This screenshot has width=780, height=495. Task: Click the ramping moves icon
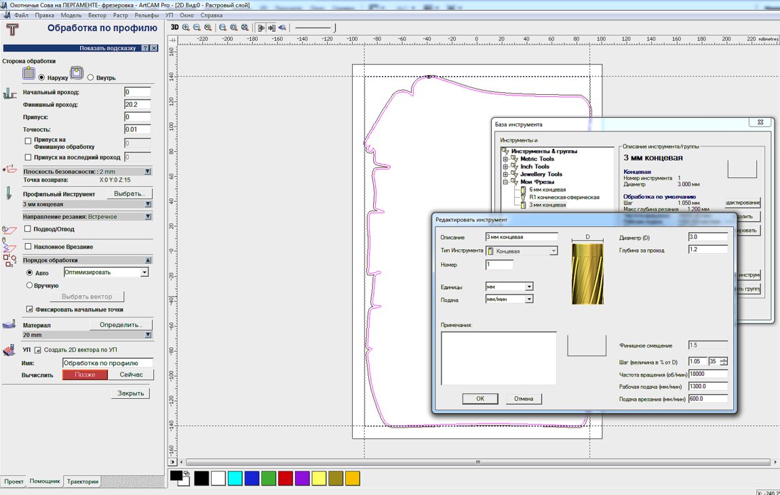coord(9,244)
